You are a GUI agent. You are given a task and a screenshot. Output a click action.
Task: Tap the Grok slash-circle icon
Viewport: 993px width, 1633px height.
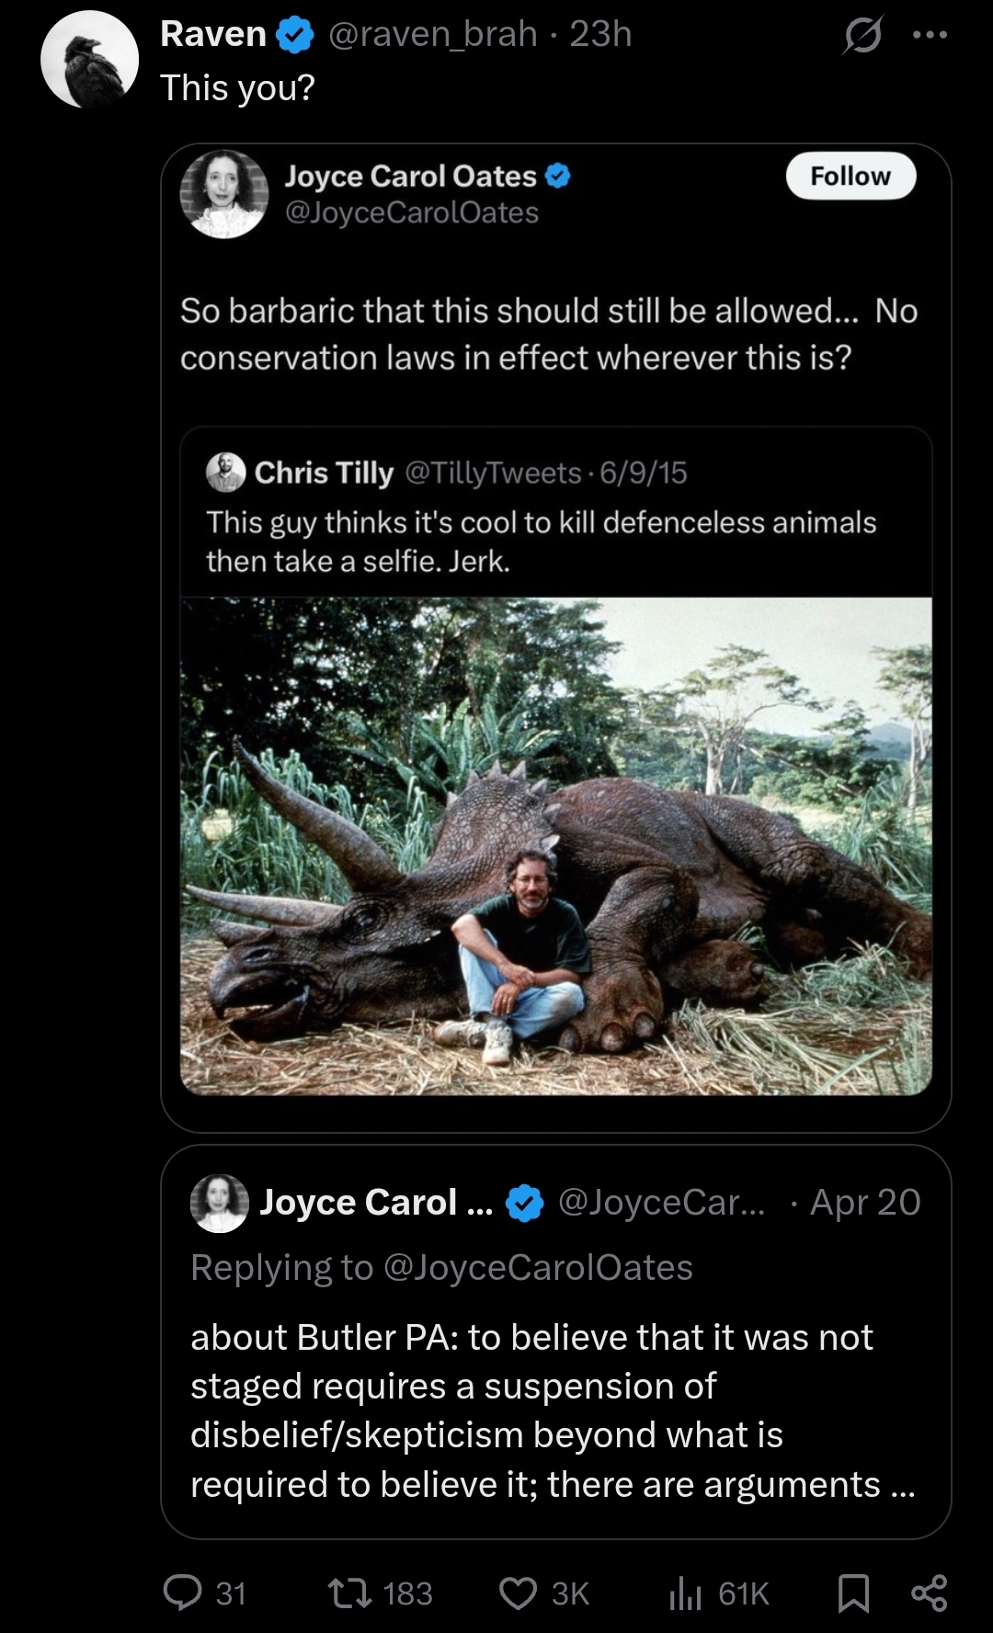coord(862,36)
